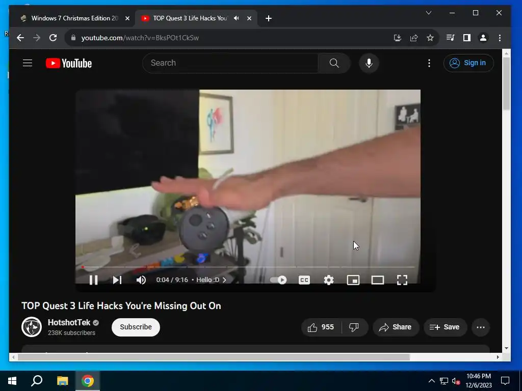
Task: Open more actions ellipsis under video
Action: tap(480, 327)
